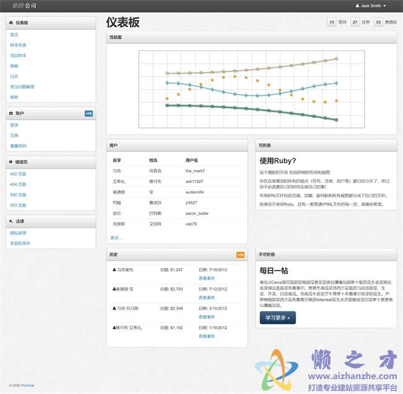Viewport: 403px width, 394px height.
Task: Click user icon beside 马克·托马斯
Action: click(114, 308)
